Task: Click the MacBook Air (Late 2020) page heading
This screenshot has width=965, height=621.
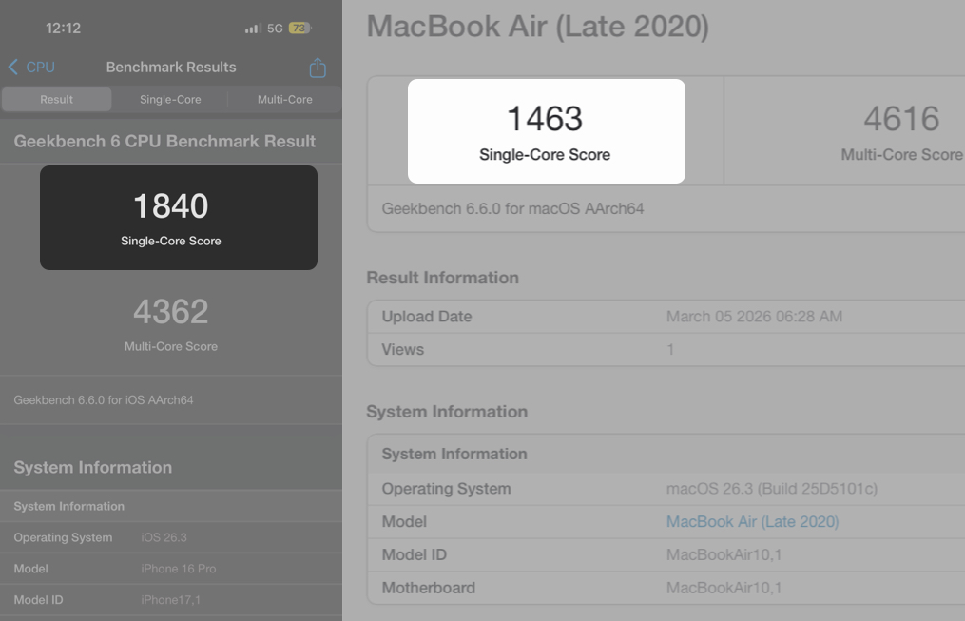Action: click(538, 29)
